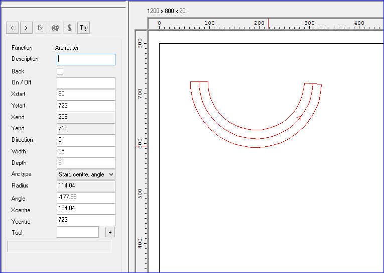Click the Radius field showing 114.04

coord(86,186)
